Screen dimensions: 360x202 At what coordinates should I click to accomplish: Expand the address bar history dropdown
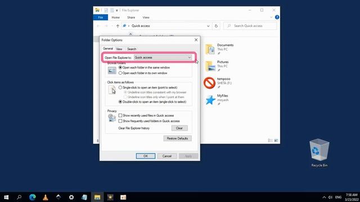[x=208, y=26]
